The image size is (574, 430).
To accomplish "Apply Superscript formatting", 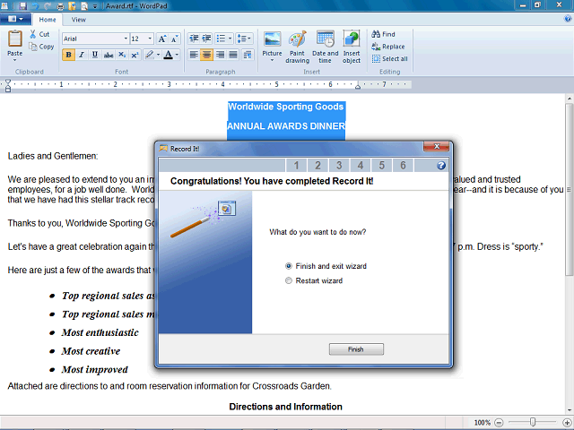I will 135,55.
